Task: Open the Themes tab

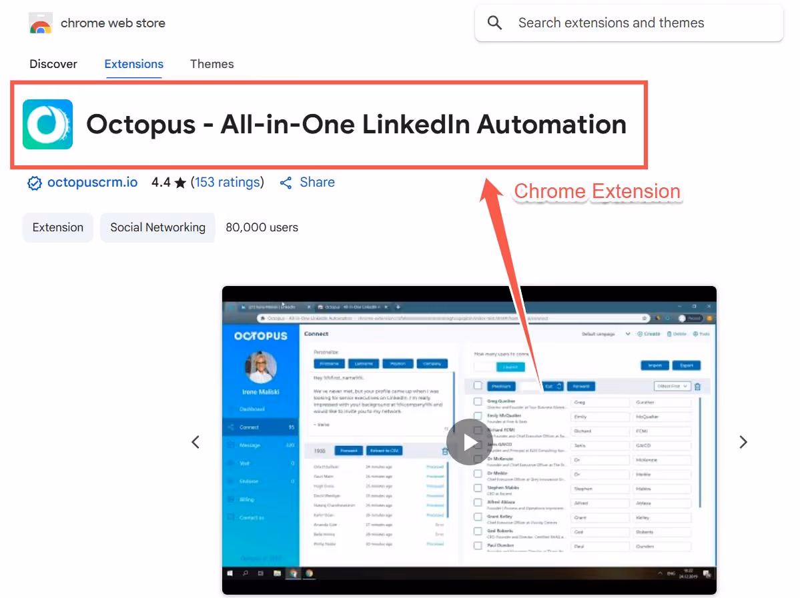Action: (212, 64)
